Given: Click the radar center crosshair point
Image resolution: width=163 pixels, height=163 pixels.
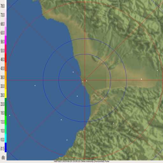Looking at the screenshot, I should (x=85, y=80).
